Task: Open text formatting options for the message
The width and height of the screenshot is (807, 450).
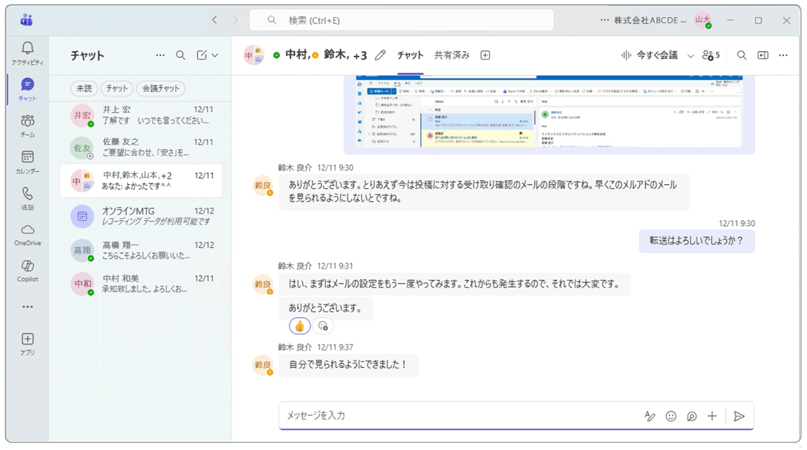Action: pos(650,416)
